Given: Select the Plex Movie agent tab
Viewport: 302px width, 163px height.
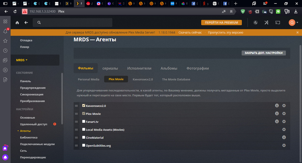Looking at the screenshot, I should [116, 79].
